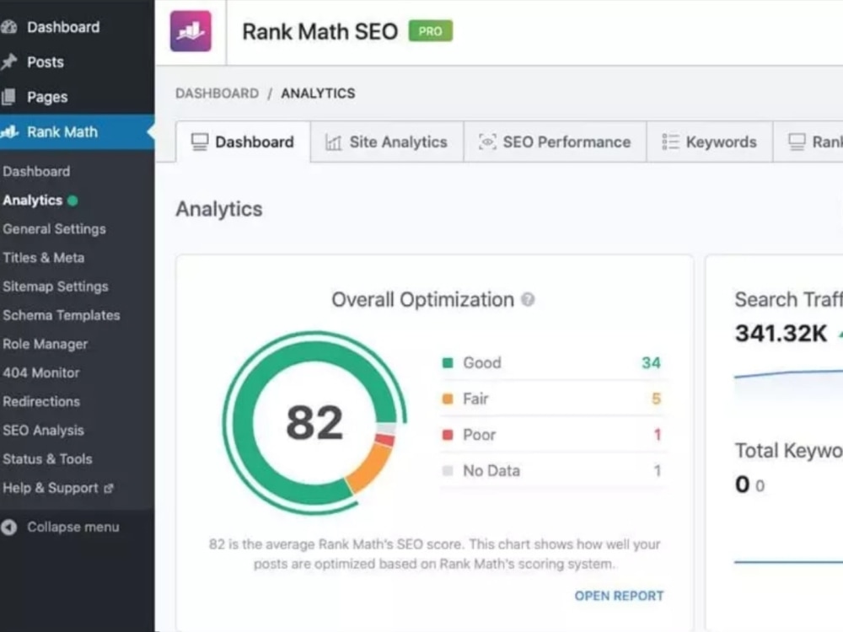
Task: Open Posts in the admin sidebar
Action: tap(46, 62)
